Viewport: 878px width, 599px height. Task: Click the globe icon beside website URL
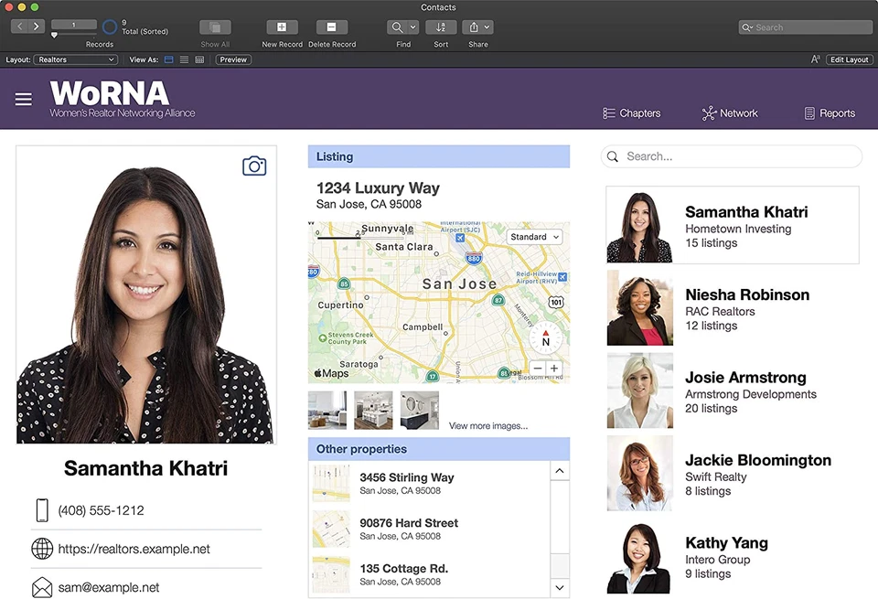point(42,549)
